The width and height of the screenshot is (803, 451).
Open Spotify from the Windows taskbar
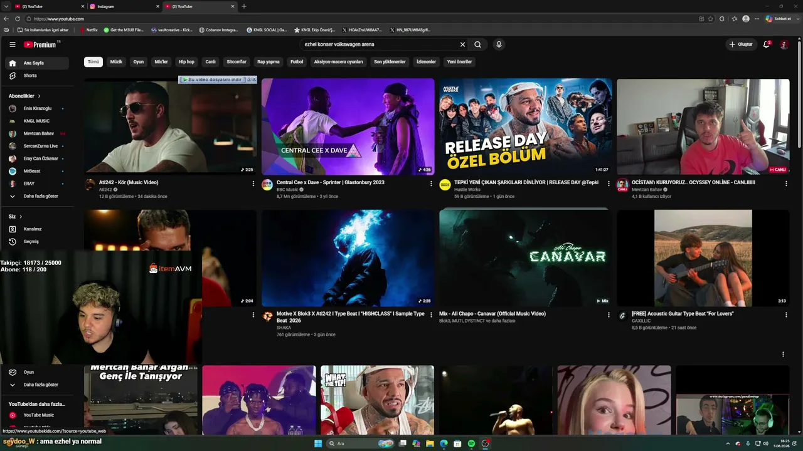tap(471, 443)
